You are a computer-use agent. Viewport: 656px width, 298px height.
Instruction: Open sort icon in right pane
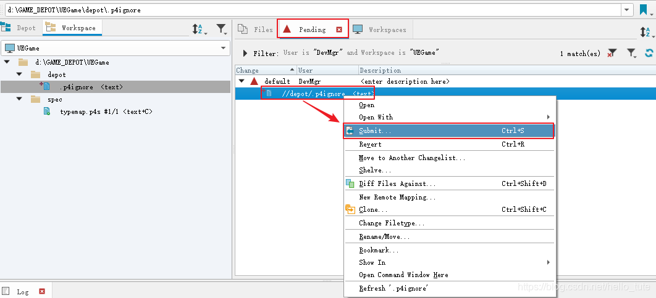click(646, 31)
